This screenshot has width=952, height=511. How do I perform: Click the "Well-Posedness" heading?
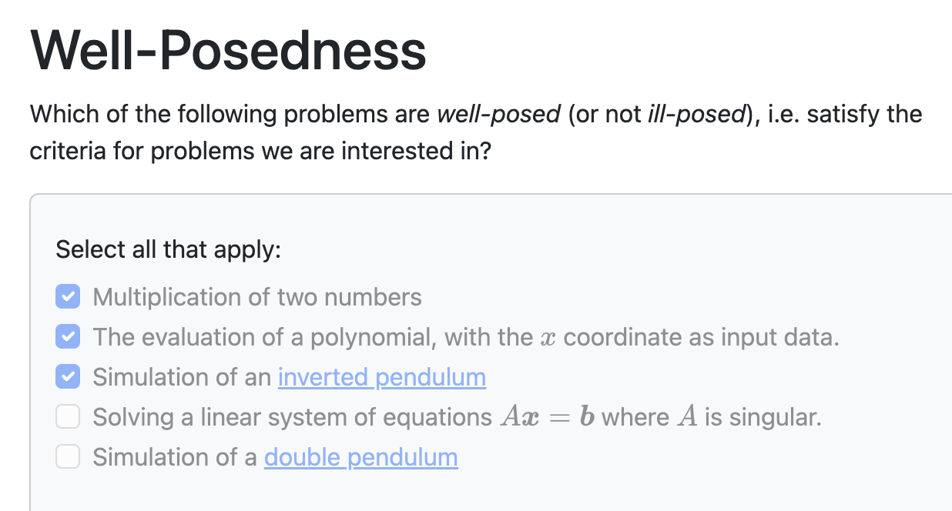click(227, 50)
